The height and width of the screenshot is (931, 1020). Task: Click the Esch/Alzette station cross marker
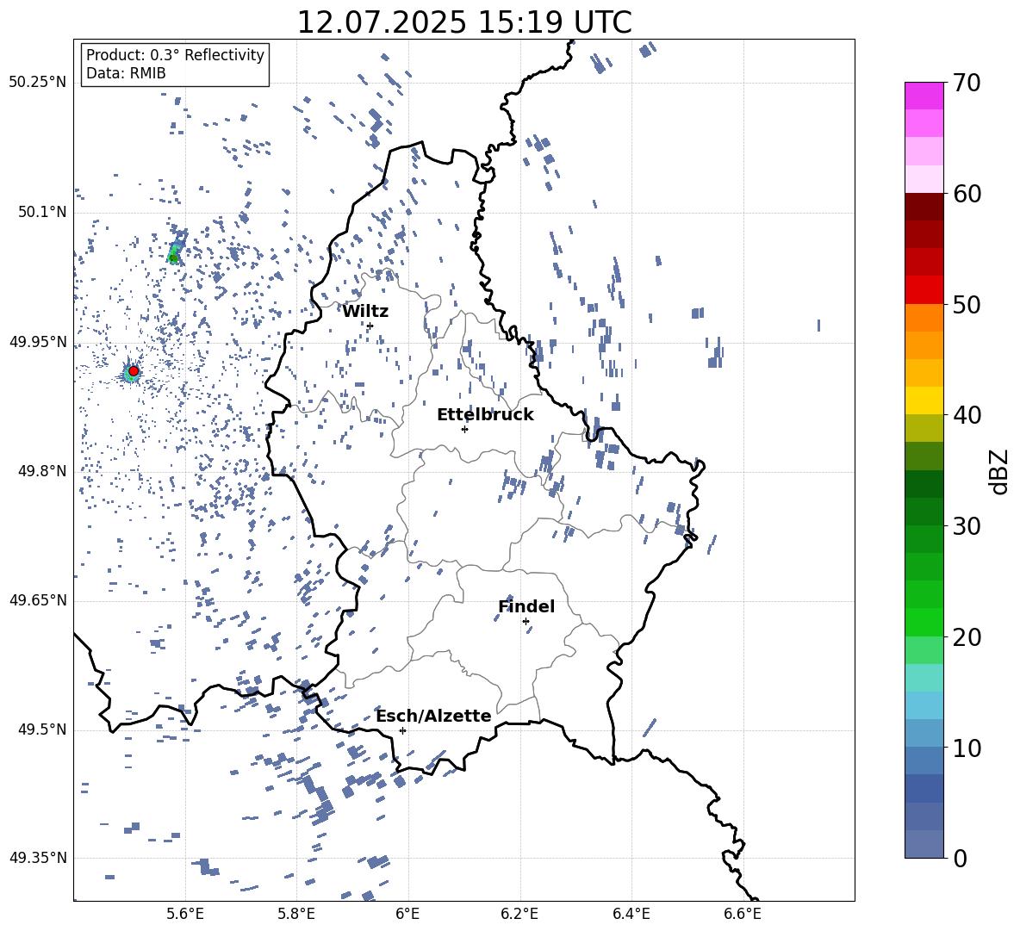click(402, 730)
